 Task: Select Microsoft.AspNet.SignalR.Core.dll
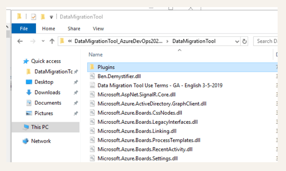137,94
